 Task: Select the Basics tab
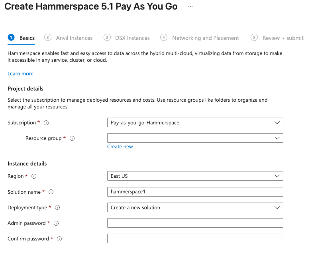pos(21,38)
